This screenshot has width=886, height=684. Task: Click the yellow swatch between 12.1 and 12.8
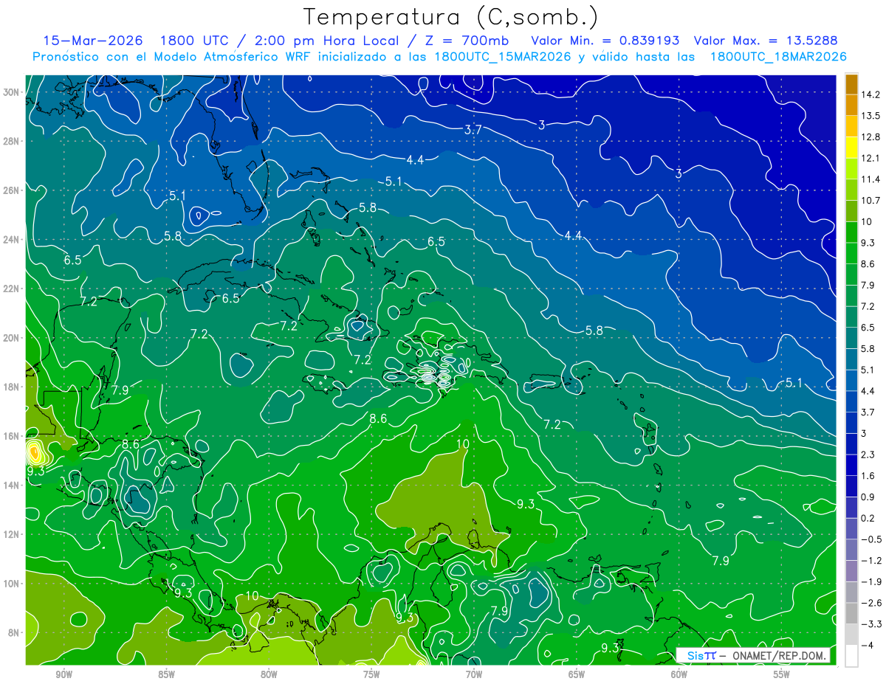(851, 148)
